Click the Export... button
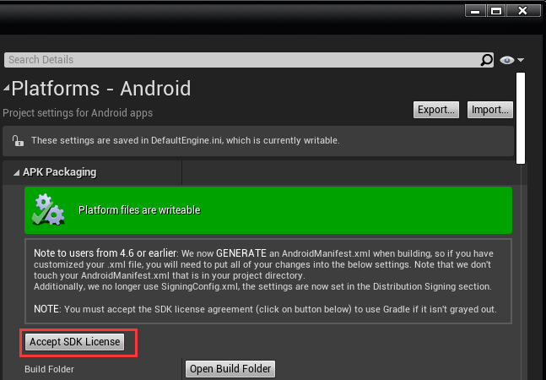 [x=436, y=110]
